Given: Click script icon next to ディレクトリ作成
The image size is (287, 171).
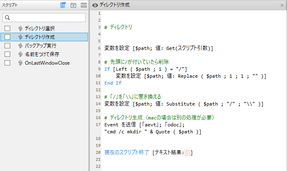Looking at the screenshot, I should pyautogui.click(x=20, y=37).
